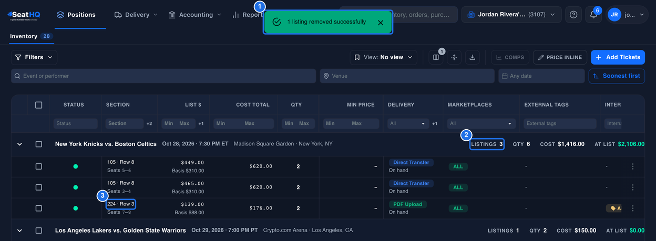Screen dimensions: 656x241
Task: Click the tag badge on 224 Row 3 listing
Action: pyautogui.click(x=614, y=208)
